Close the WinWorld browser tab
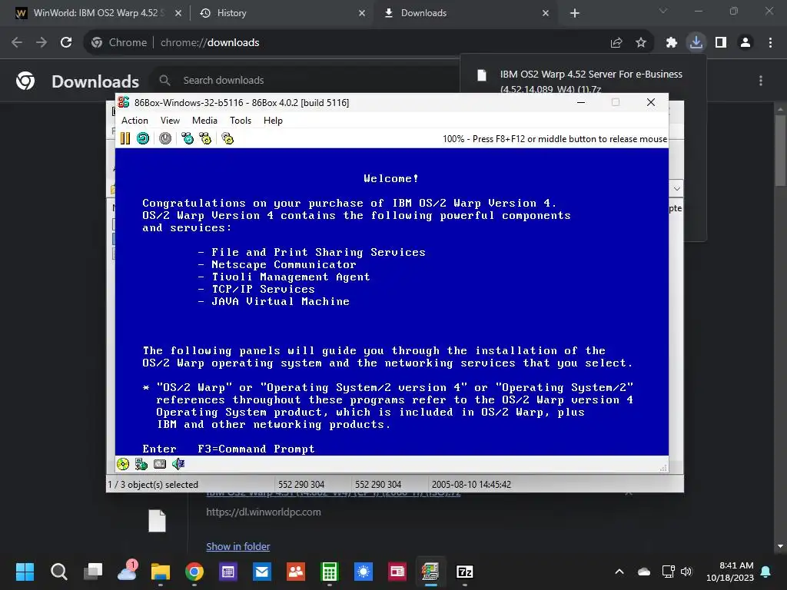Image resolution: width=787 pixels, height=590 pixels. coord(178,13)
